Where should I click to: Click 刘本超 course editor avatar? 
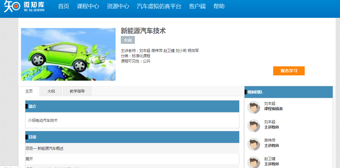click(254, 107)
